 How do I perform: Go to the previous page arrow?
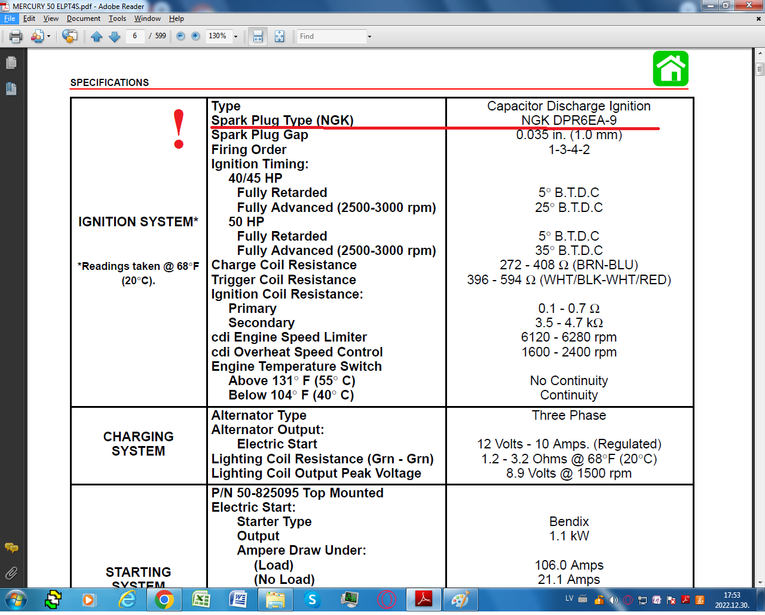point(97,36)
